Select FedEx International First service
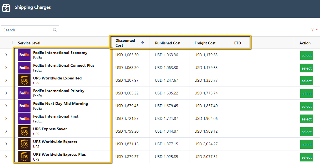Screen dimensions: 320x164 tap(306, 119)
